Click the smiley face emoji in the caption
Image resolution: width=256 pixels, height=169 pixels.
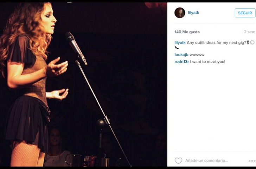tap(252, 42)
